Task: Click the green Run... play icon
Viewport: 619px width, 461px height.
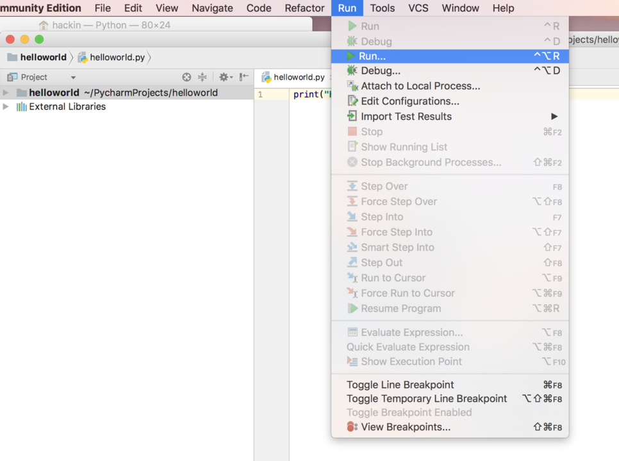Action: (x=351, y=56)
